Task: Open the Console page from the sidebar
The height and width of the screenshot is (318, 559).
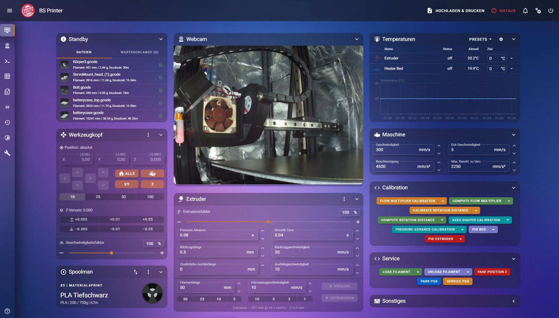Action: (8, 62)
